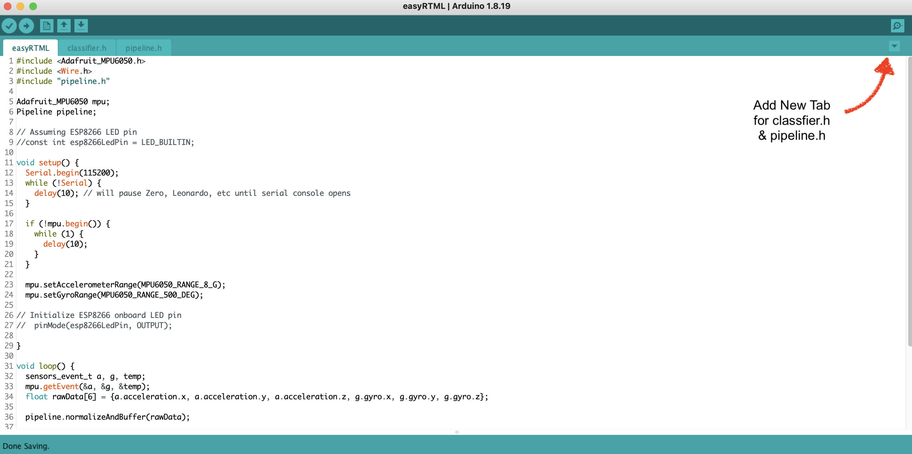912x454 pixels.
Task: Click on 'void setup() {' line
Action: 48,163
